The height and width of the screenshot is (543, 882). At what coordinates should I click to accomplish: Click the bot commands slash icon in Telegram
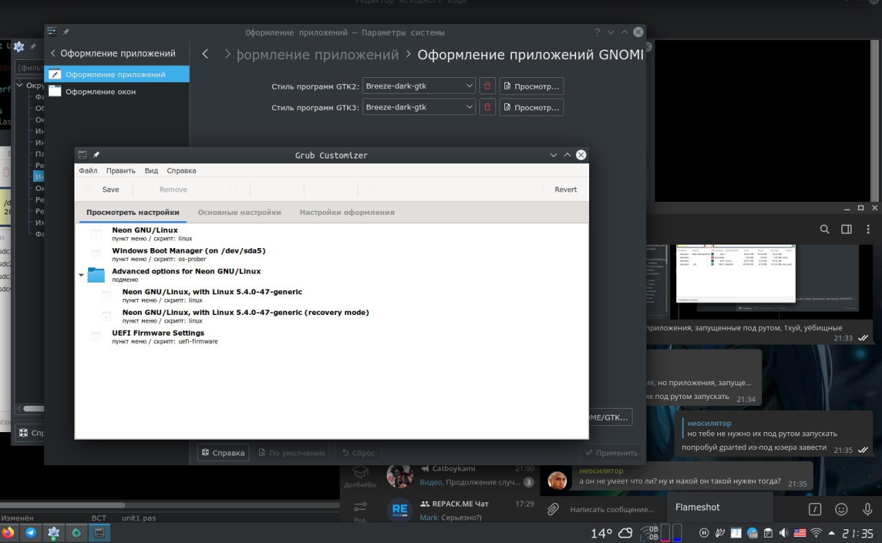814,509
